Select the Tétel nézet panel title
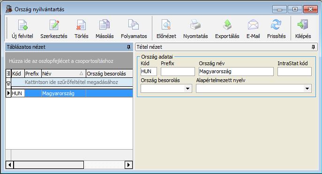322x174 pixels. pos(150,47)
